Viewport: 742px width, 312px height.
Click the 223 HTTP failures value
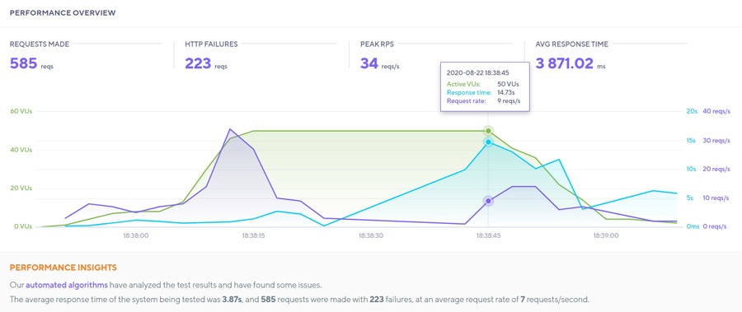tap(198, 63)
